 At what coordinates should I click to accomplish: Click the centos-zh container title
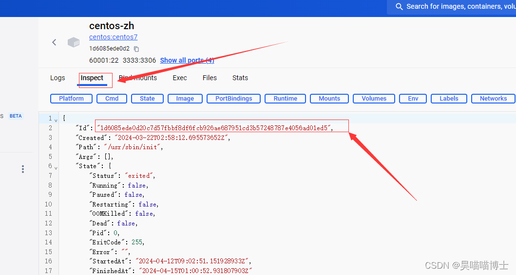(x=112, y=26)
